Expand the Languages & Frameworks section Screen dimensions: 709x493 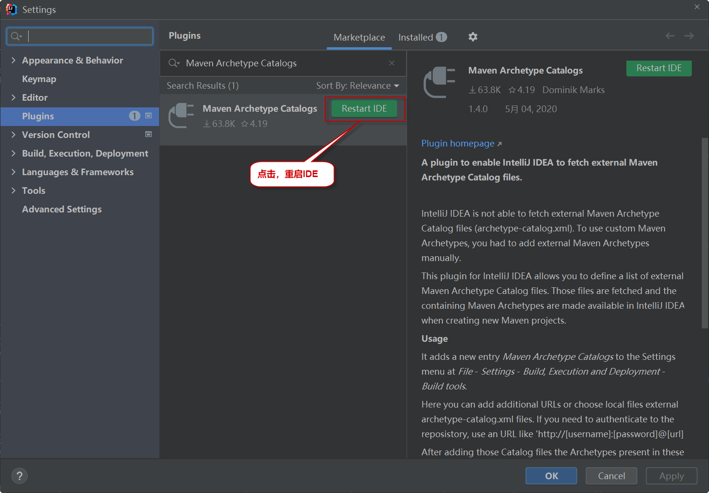tap(13, 172)
